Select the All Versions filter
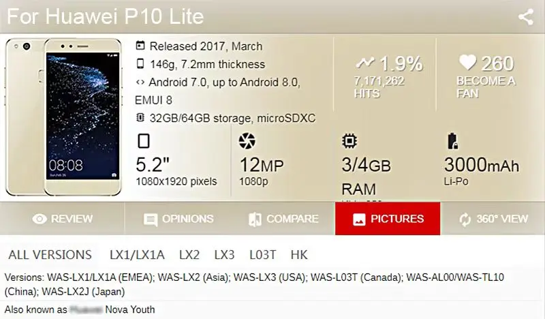Image resolution: width=545 pixels, height=319 pixels. point(50,255)
